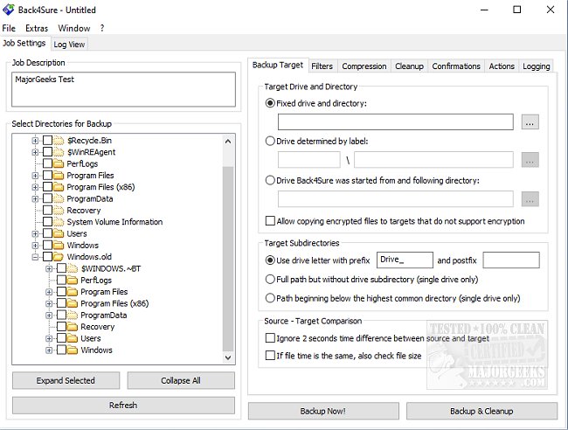Click the top-level Recovery folder icon
568x430 pixels.
point(59,210)
